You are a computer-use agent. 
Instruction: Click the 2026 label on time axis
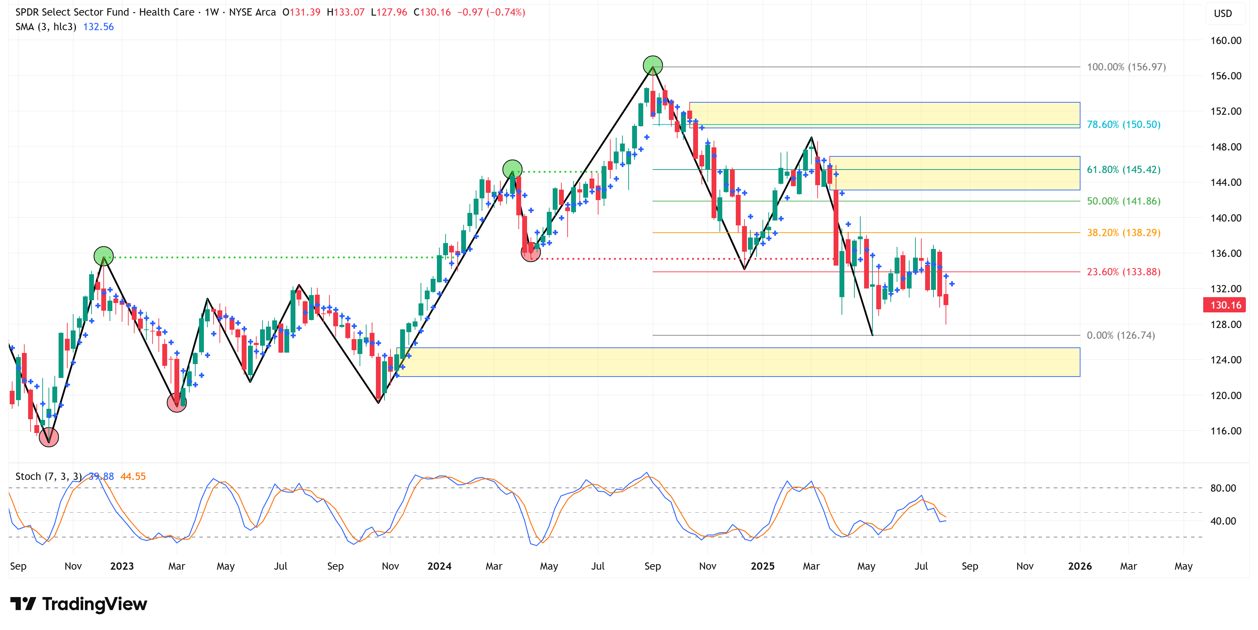click(x=1079, y=566)
